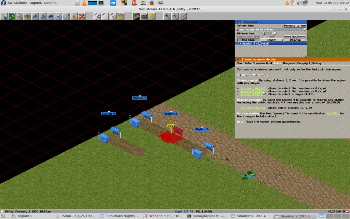The height and width of the screenshot is (219, 350).
Task: Select the magnifier inspection tool
Action: [19, 16]
